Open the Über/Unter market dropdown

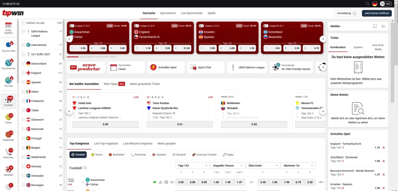pyautogui.click(x=263, y=166)
